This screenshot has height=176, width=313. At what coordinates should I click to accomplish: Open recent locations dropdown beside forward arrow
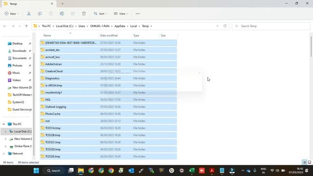[20, 26]
